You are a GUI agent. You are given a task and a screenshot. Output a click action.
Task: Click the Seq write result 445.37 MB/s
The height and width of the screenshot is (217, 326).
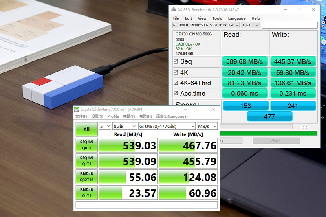click(x=293, y=61)
